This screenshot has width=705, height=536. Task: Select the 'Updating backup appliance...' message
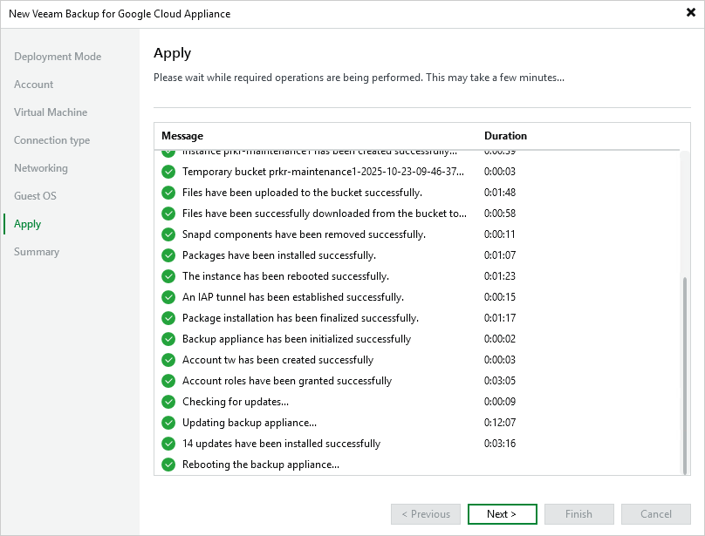point(249,423)
